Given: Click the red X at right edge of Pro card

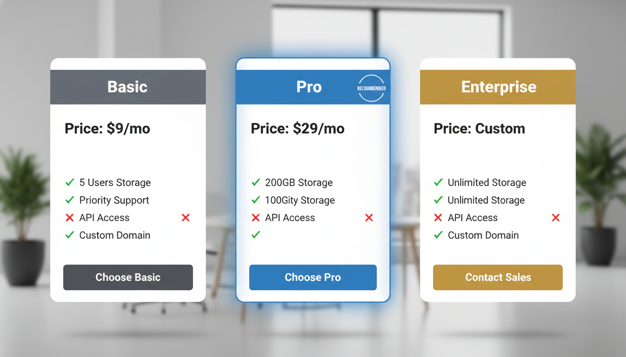Looking at the screenshot, I should 369,218.
